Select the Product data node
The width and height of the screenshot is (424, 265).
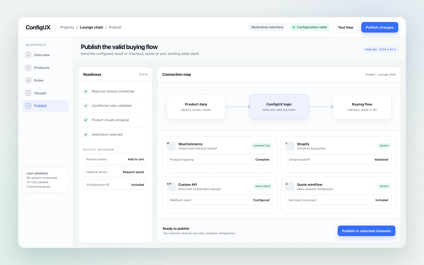(x=196, y=107)
